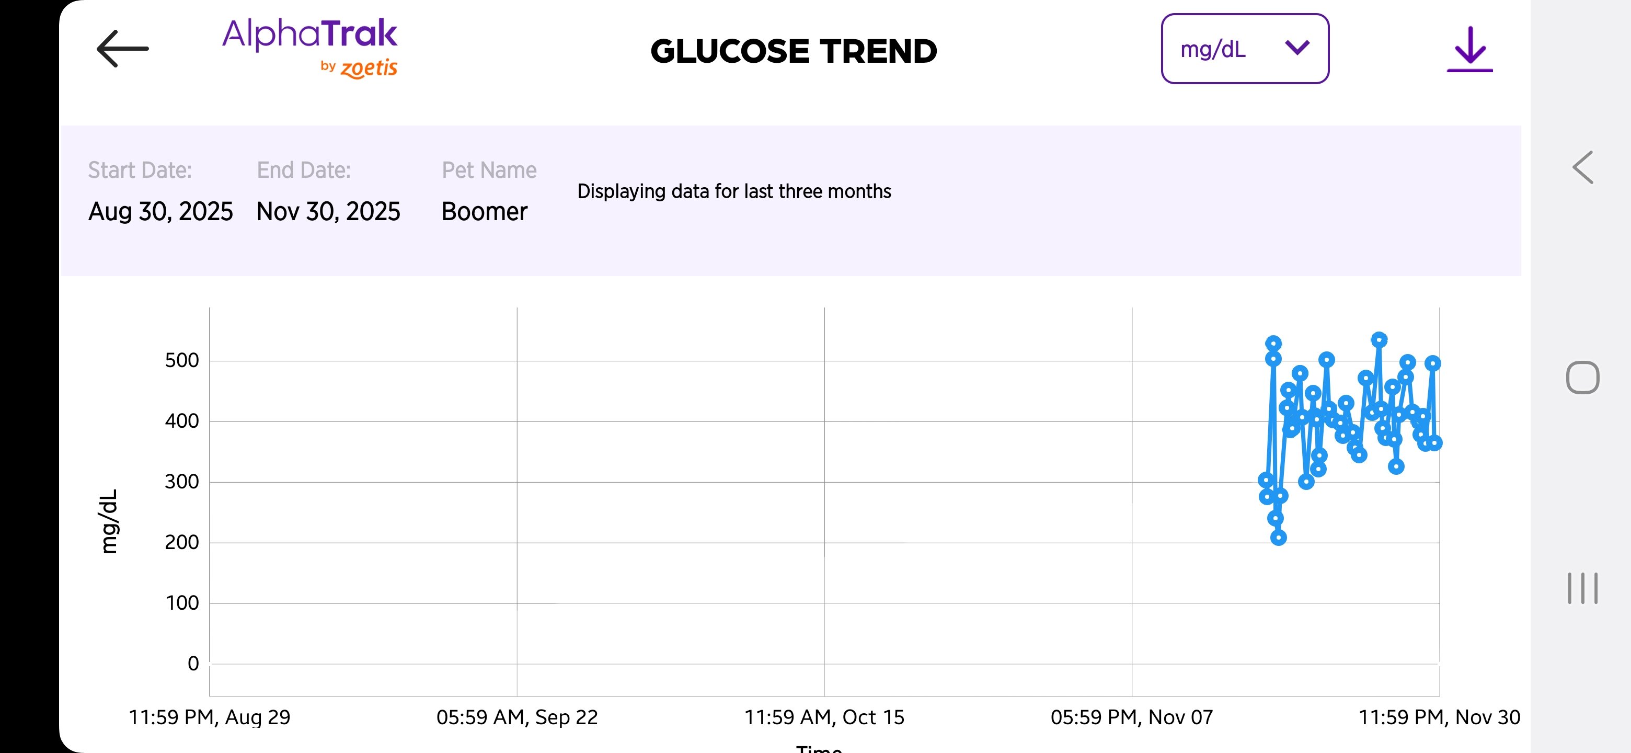Tap the pet name Boomer
The width and height of the screenshot is (1631, 753).
pyautogui.click(x=484, y=211)
